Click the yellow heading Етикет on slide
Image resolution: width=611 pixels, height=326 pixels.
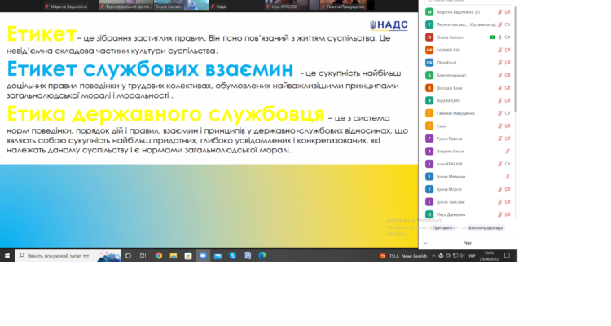pyautogui.click(x=42, y=34)
